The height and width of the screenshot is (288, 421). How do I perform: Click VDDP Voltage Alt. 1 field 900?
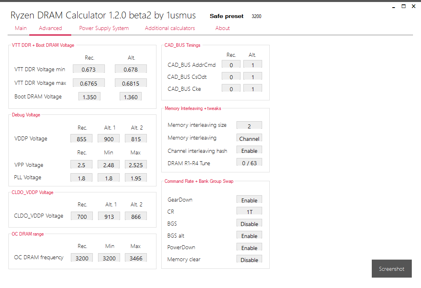click(109, 139)
